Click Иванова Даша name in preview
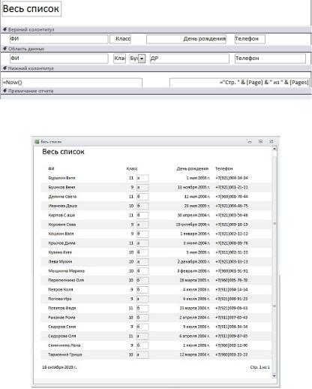Viewport: 312px width, 389px height. click(62, 206)
